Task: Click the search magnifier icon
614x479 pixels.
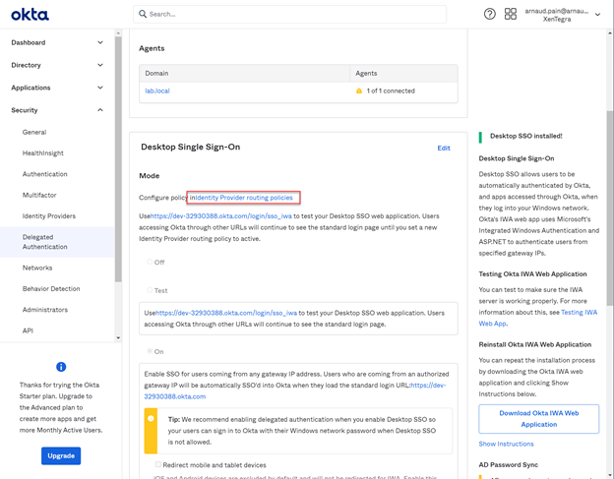Action: point(143,14)
